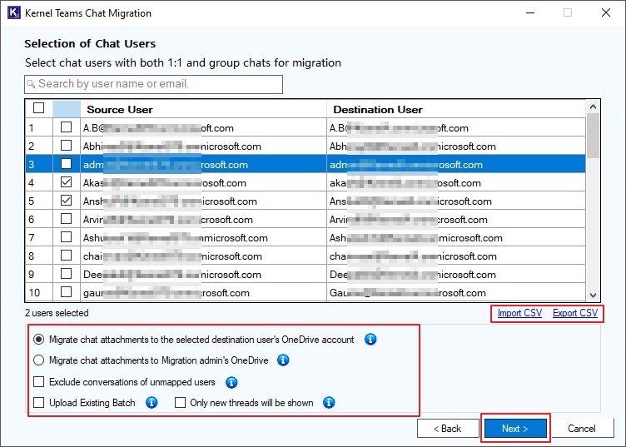The image size is (626, 447).
Task: Click the user search input field
Action: 154,84
